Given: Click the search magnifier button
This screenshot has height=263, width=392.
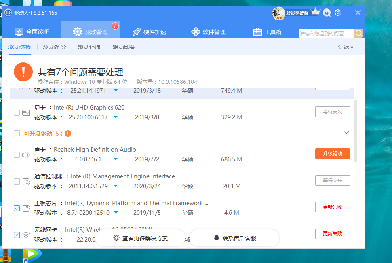Looking at the screenshot, I should (x=359, y=33).
